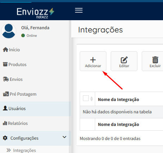
Task: Click the truck icon beside Envios
Action: 6,79
